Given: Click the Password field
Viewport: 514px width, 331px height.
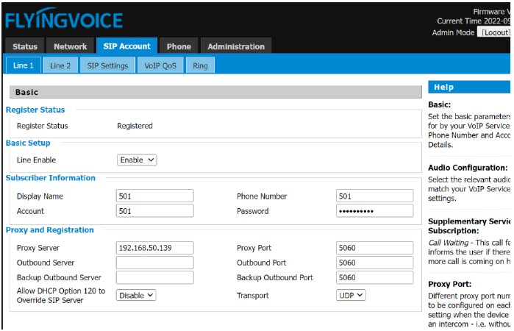Looking at the screenshot, I should [x=375, y=210].
